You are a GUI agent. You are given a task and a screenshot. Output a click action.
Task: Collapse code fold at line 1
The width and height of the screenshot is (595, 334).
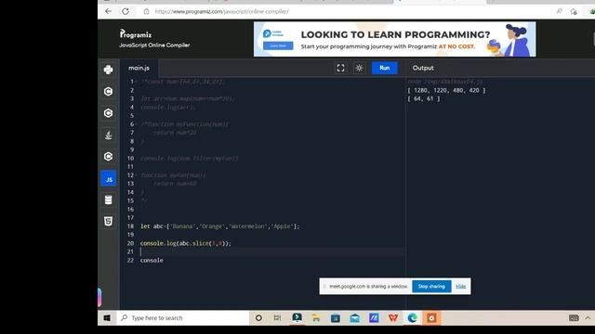pyautogui.click(x=137, y=82)
